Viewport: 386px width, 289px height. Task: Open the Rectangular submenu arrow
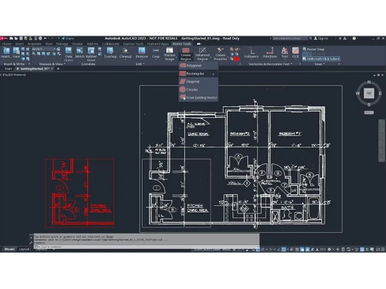click(213, 74)
